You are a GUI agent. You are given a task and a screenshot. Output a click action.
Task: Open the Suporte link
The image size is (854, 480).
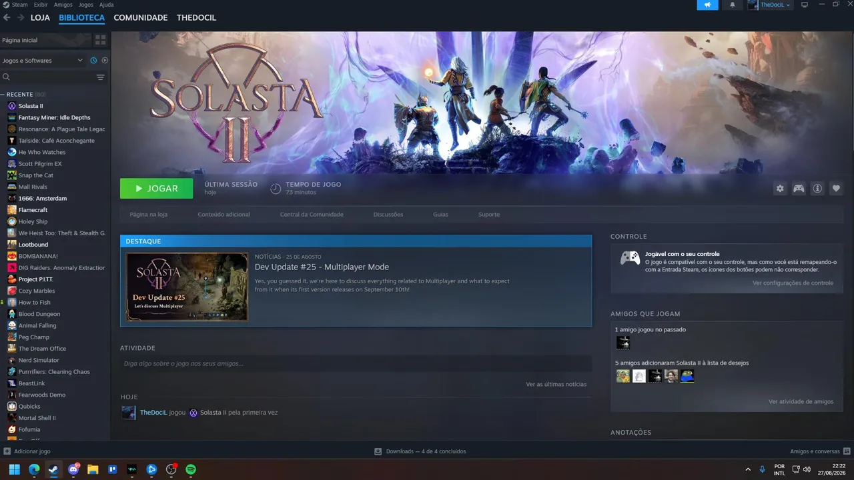pyautogui.click(x=489, y=215)
